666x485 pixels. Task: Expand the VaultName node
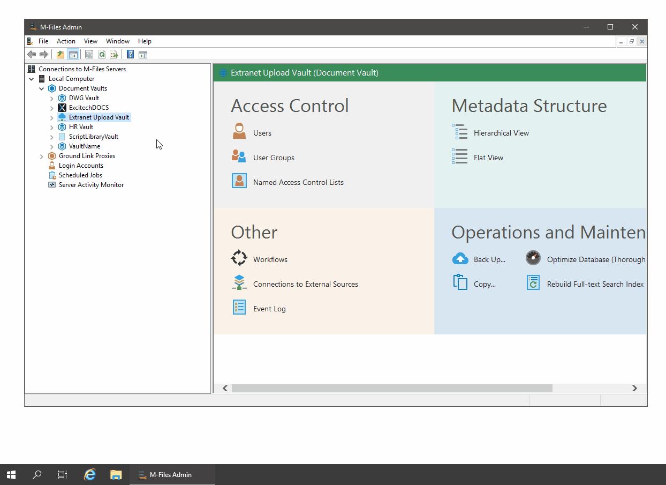point(52,146)
